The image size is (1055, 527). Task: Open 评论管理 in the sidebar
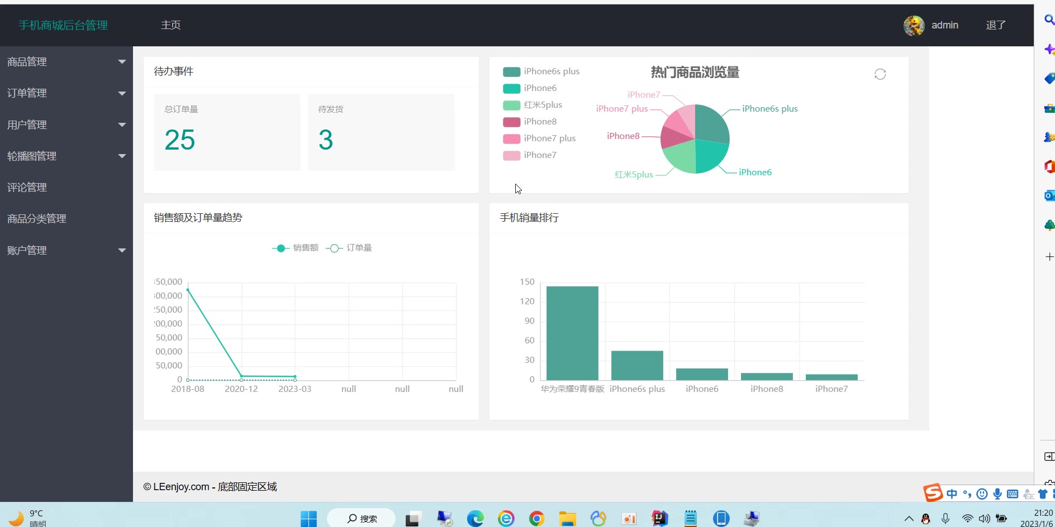pyautogui.click(x=66, y=188)
